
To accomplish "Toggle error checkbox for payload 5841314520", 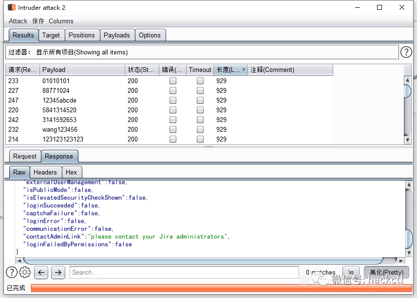I will 173,110.
